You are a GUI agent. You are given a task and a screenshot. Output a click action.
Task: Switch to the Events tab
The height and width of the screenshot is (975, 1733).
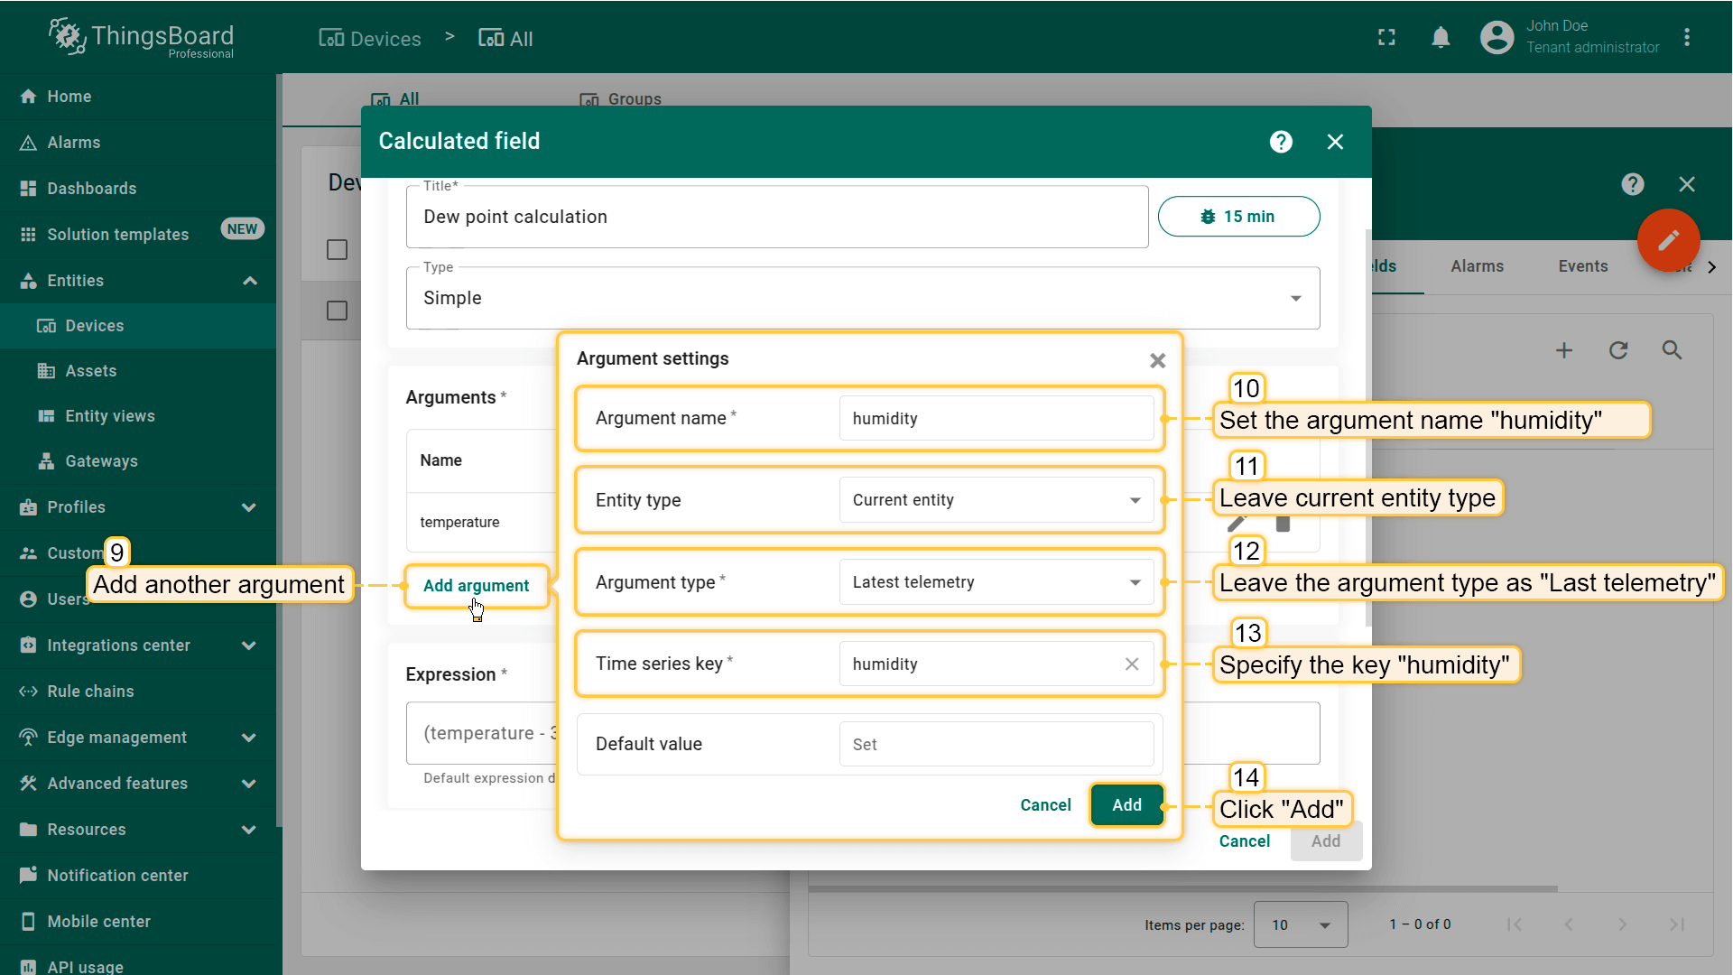[x=1582, y=266]
